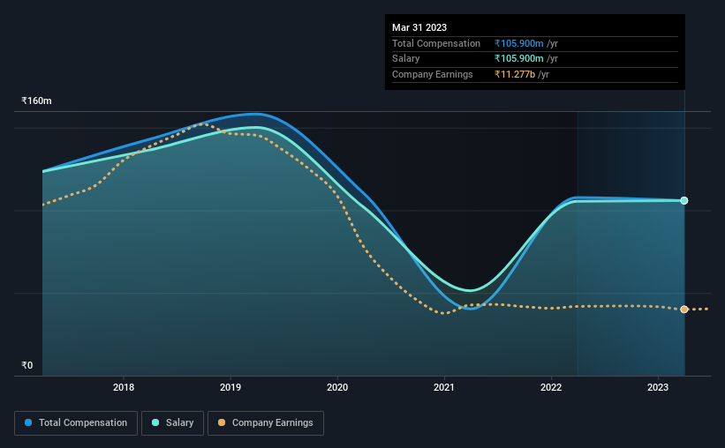Select the 2021 x-axis label

444,387
